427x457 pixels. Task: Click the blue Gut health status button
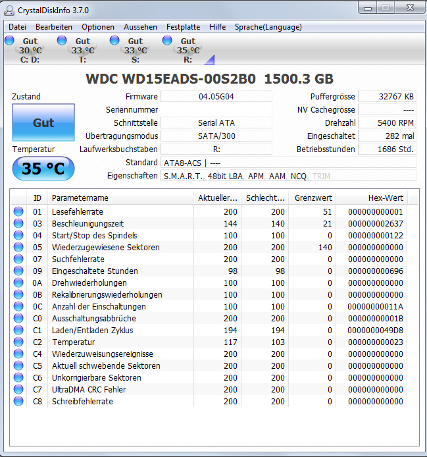tap(43, 122)
